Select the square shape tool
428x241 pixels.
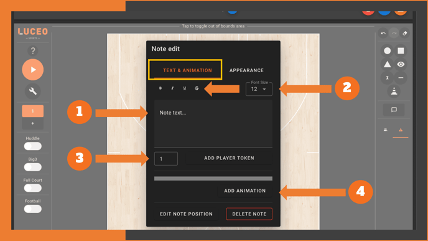(401, 51)
